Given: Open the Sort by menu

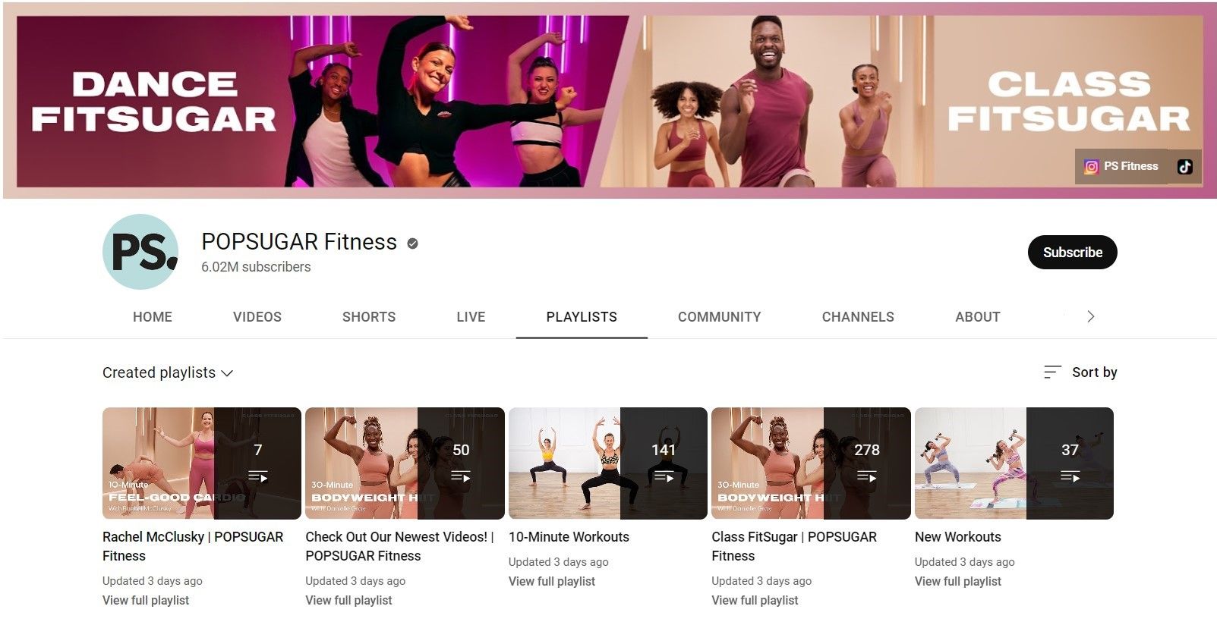Looking at the screenshot, I should click(x=1080, y=372).
